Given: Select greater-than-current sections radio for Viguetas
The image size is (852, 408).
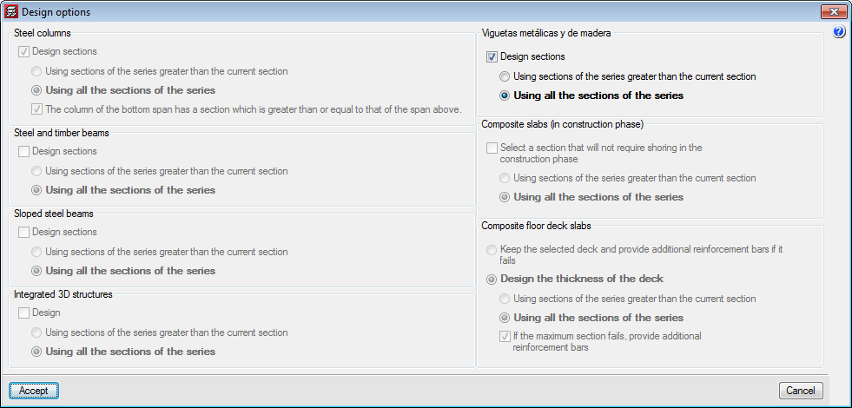Looking at the screenshot, I should 505,76.
